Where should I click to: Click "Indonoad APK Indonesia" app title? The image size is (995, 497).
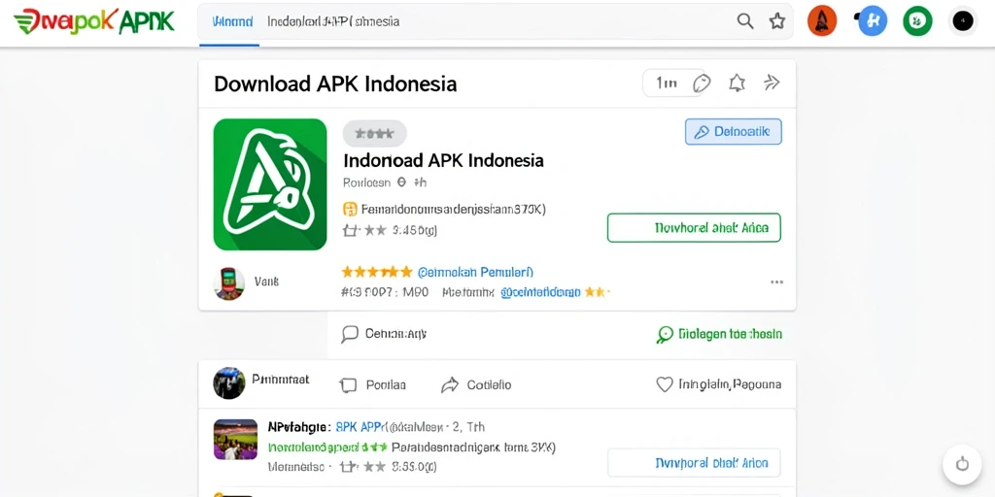point(443,160)
